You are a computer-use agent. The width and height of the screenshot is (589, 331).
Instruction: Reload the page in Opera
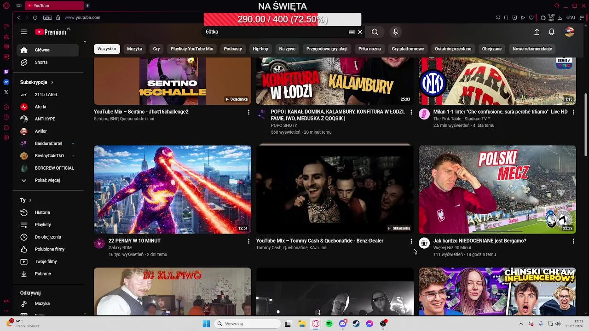[35, 17]
